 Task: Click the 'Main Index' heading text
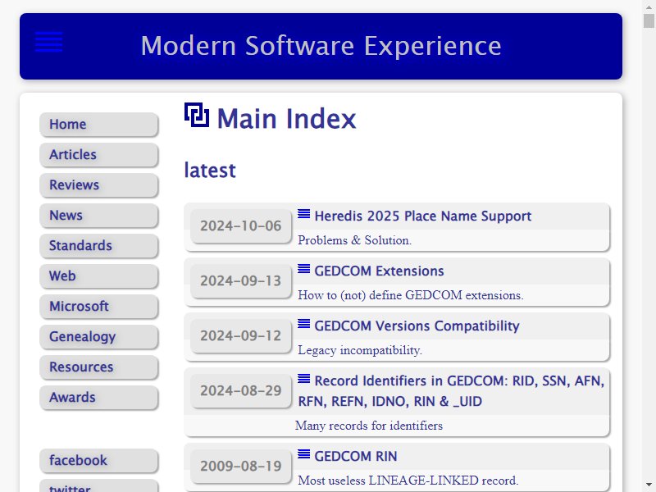[286, 118]
